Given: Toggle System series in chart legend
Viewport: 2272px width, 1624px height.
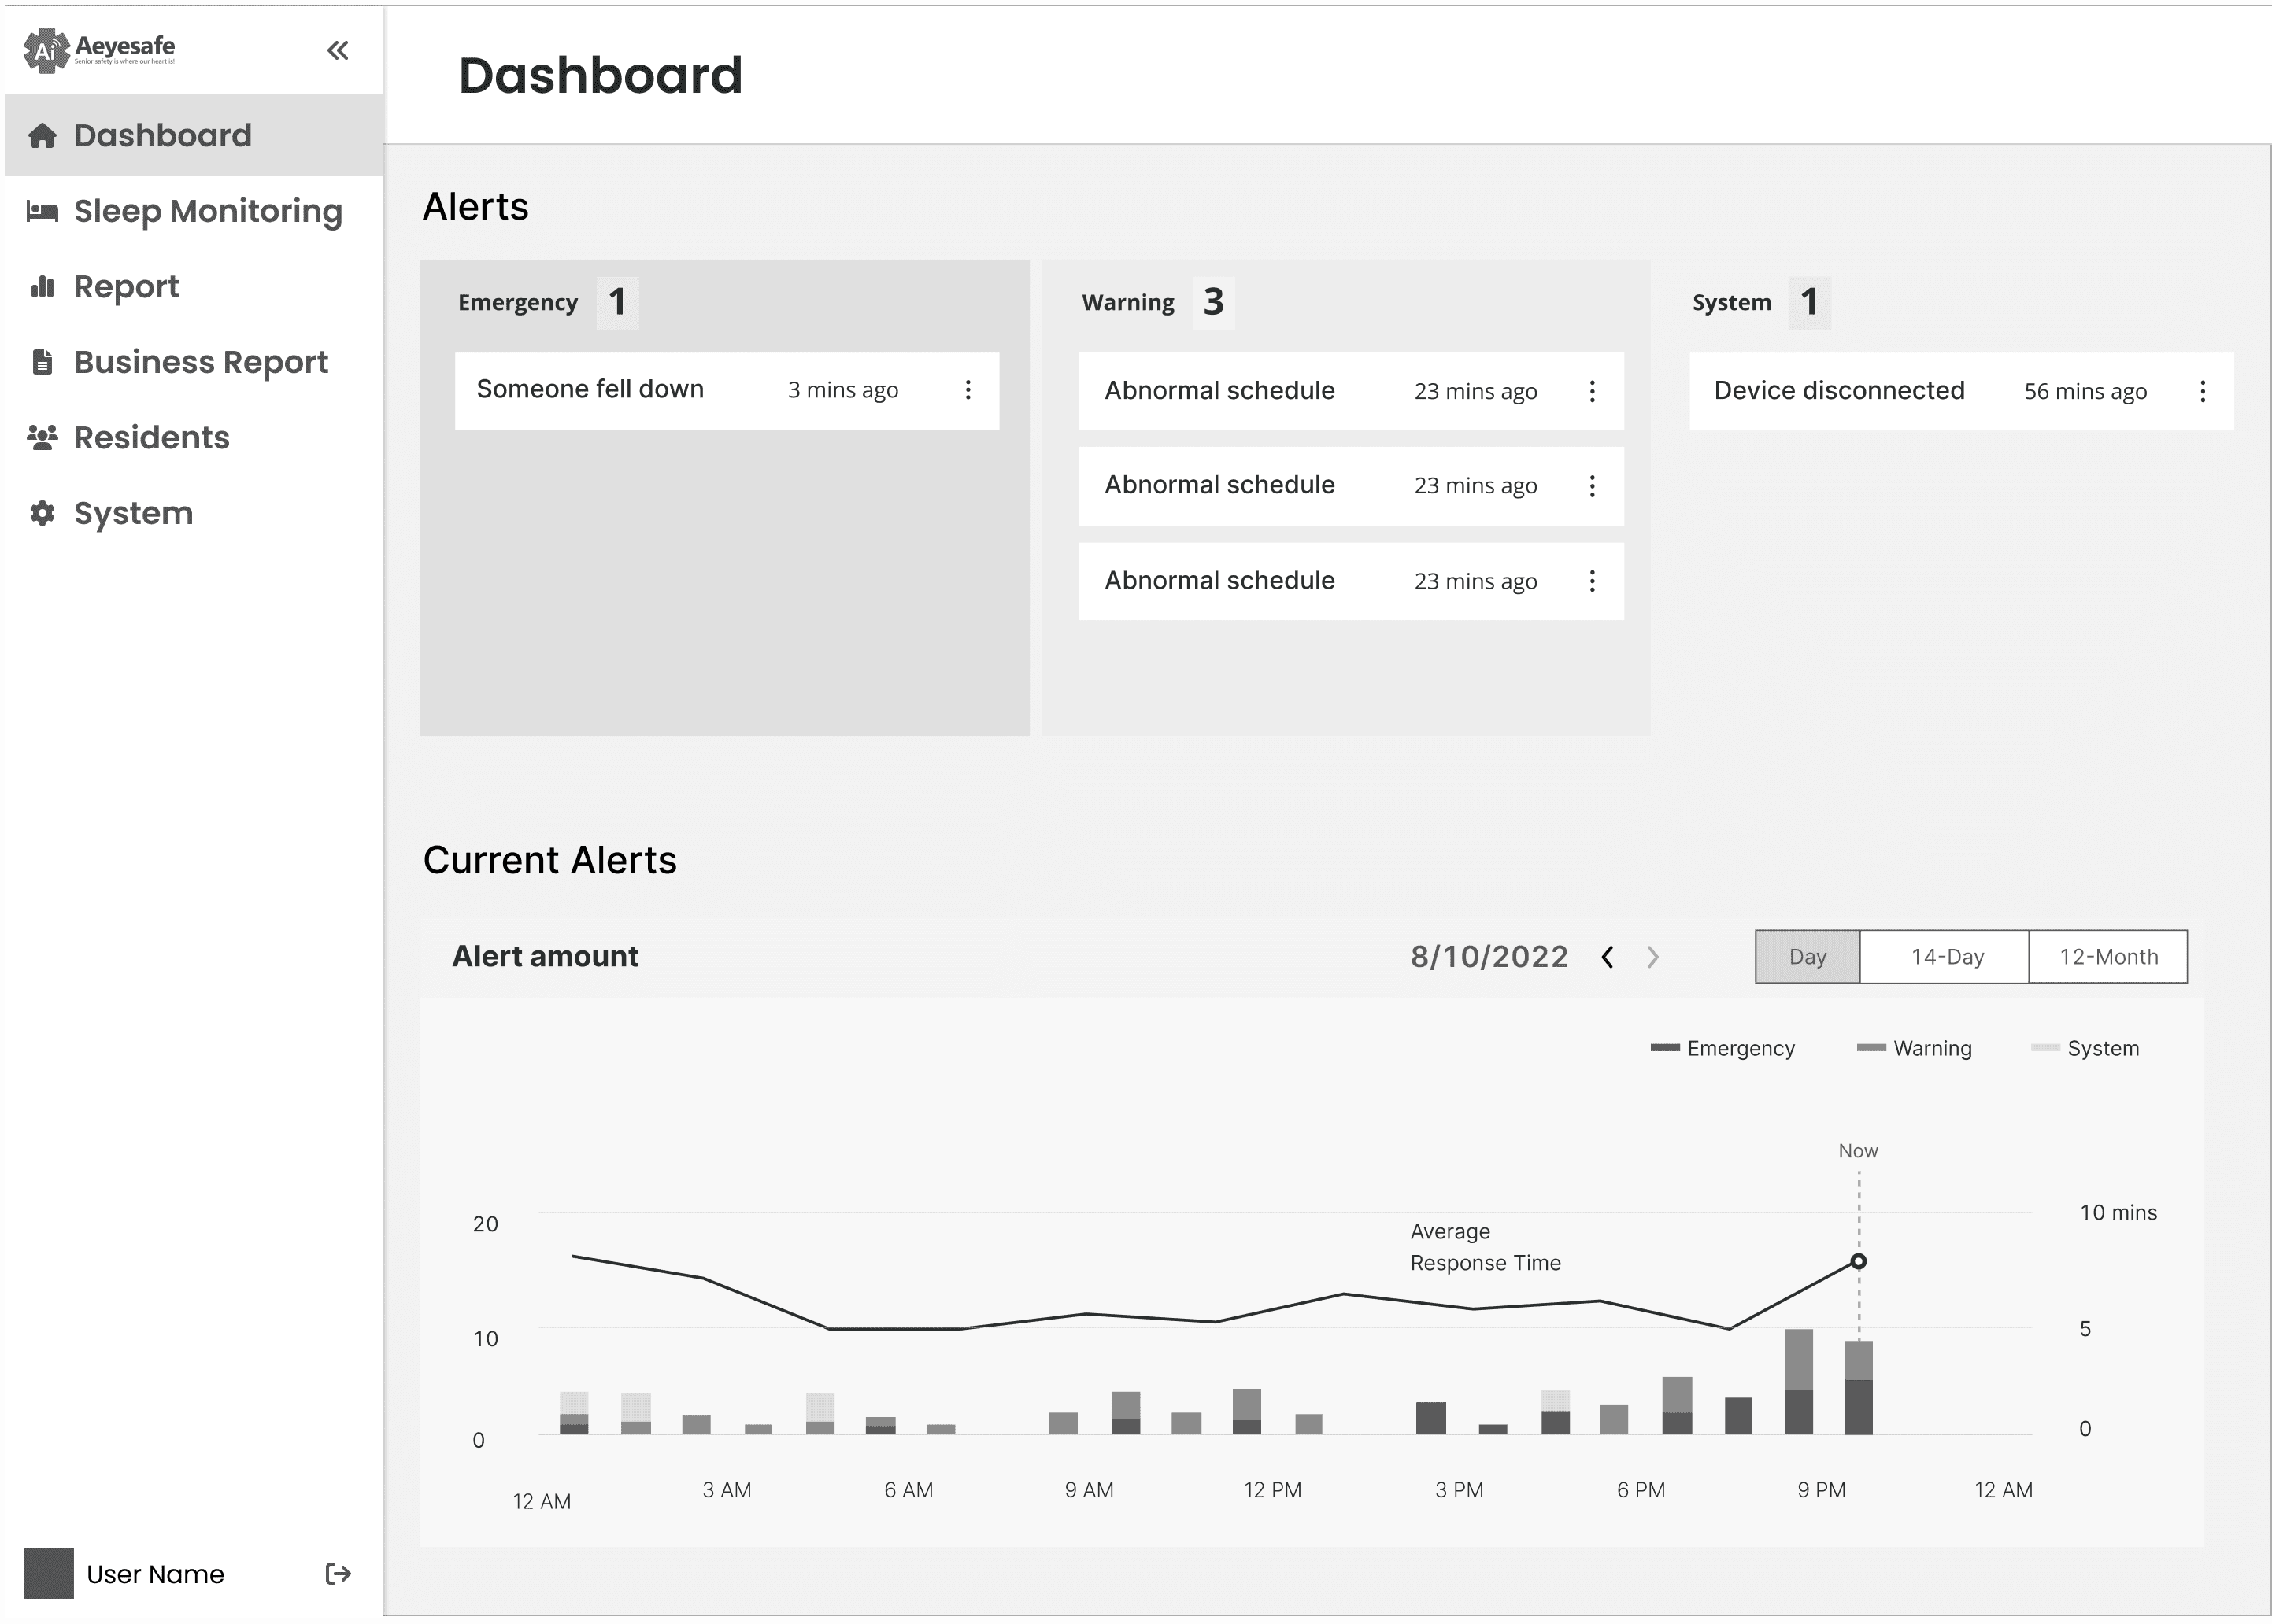Looking at the screenshot, I should tap(2085, 1048).
